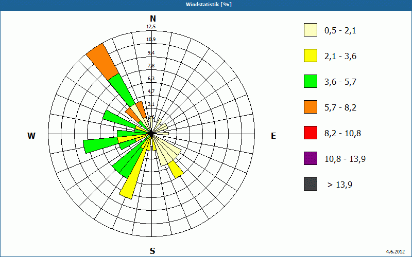Click the legend label "10,8 - 13,9"

(345, 159)
